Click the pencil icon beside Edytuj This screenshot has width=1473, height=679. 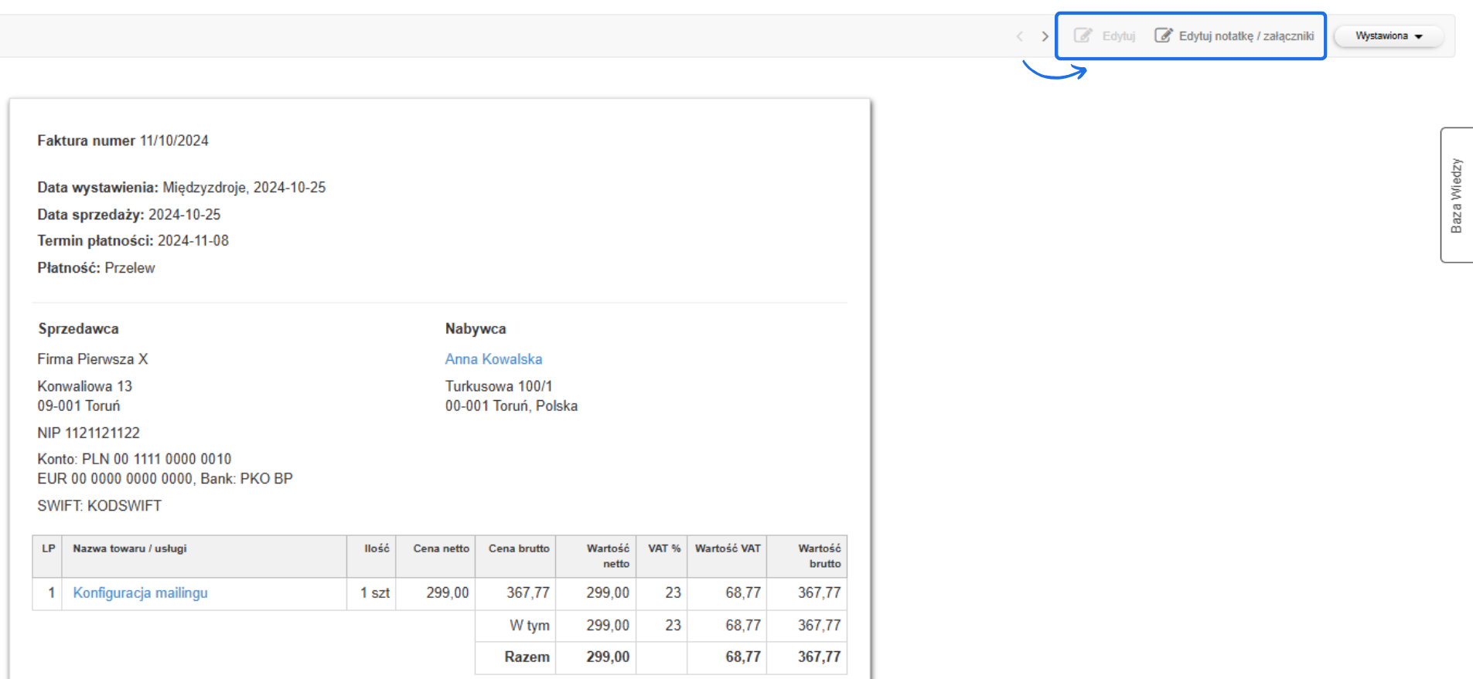click(1083, 36)
